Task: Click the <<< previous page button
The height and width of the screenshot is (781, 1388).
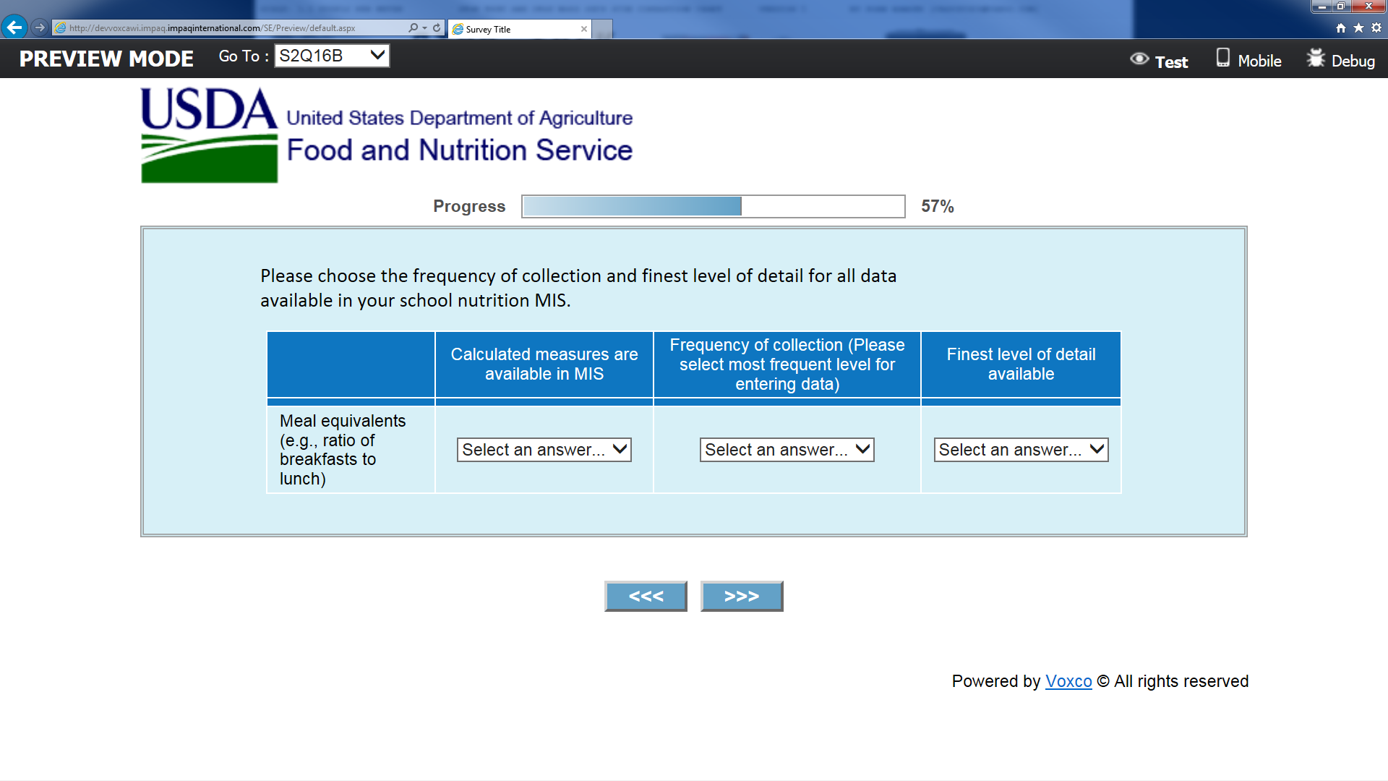Action: [x=646, y=597]
